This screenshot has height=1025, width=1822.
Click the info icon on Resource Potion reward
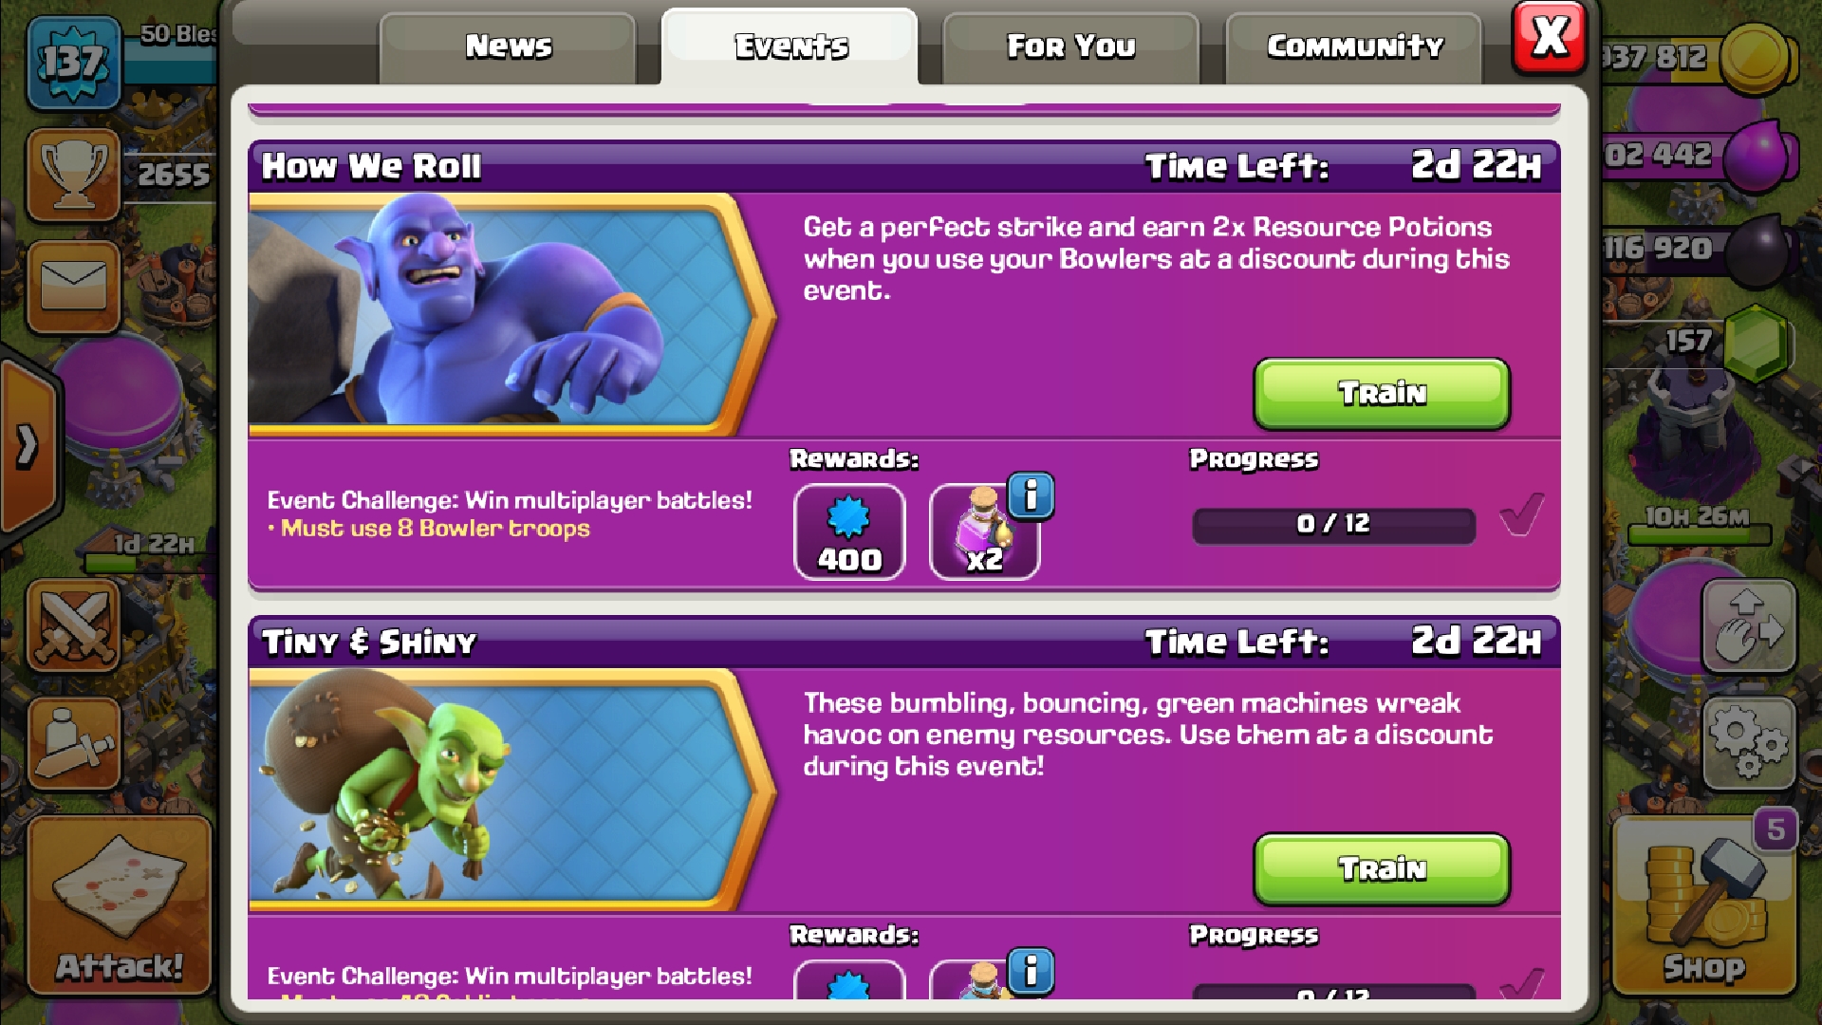pos(1031,495)
